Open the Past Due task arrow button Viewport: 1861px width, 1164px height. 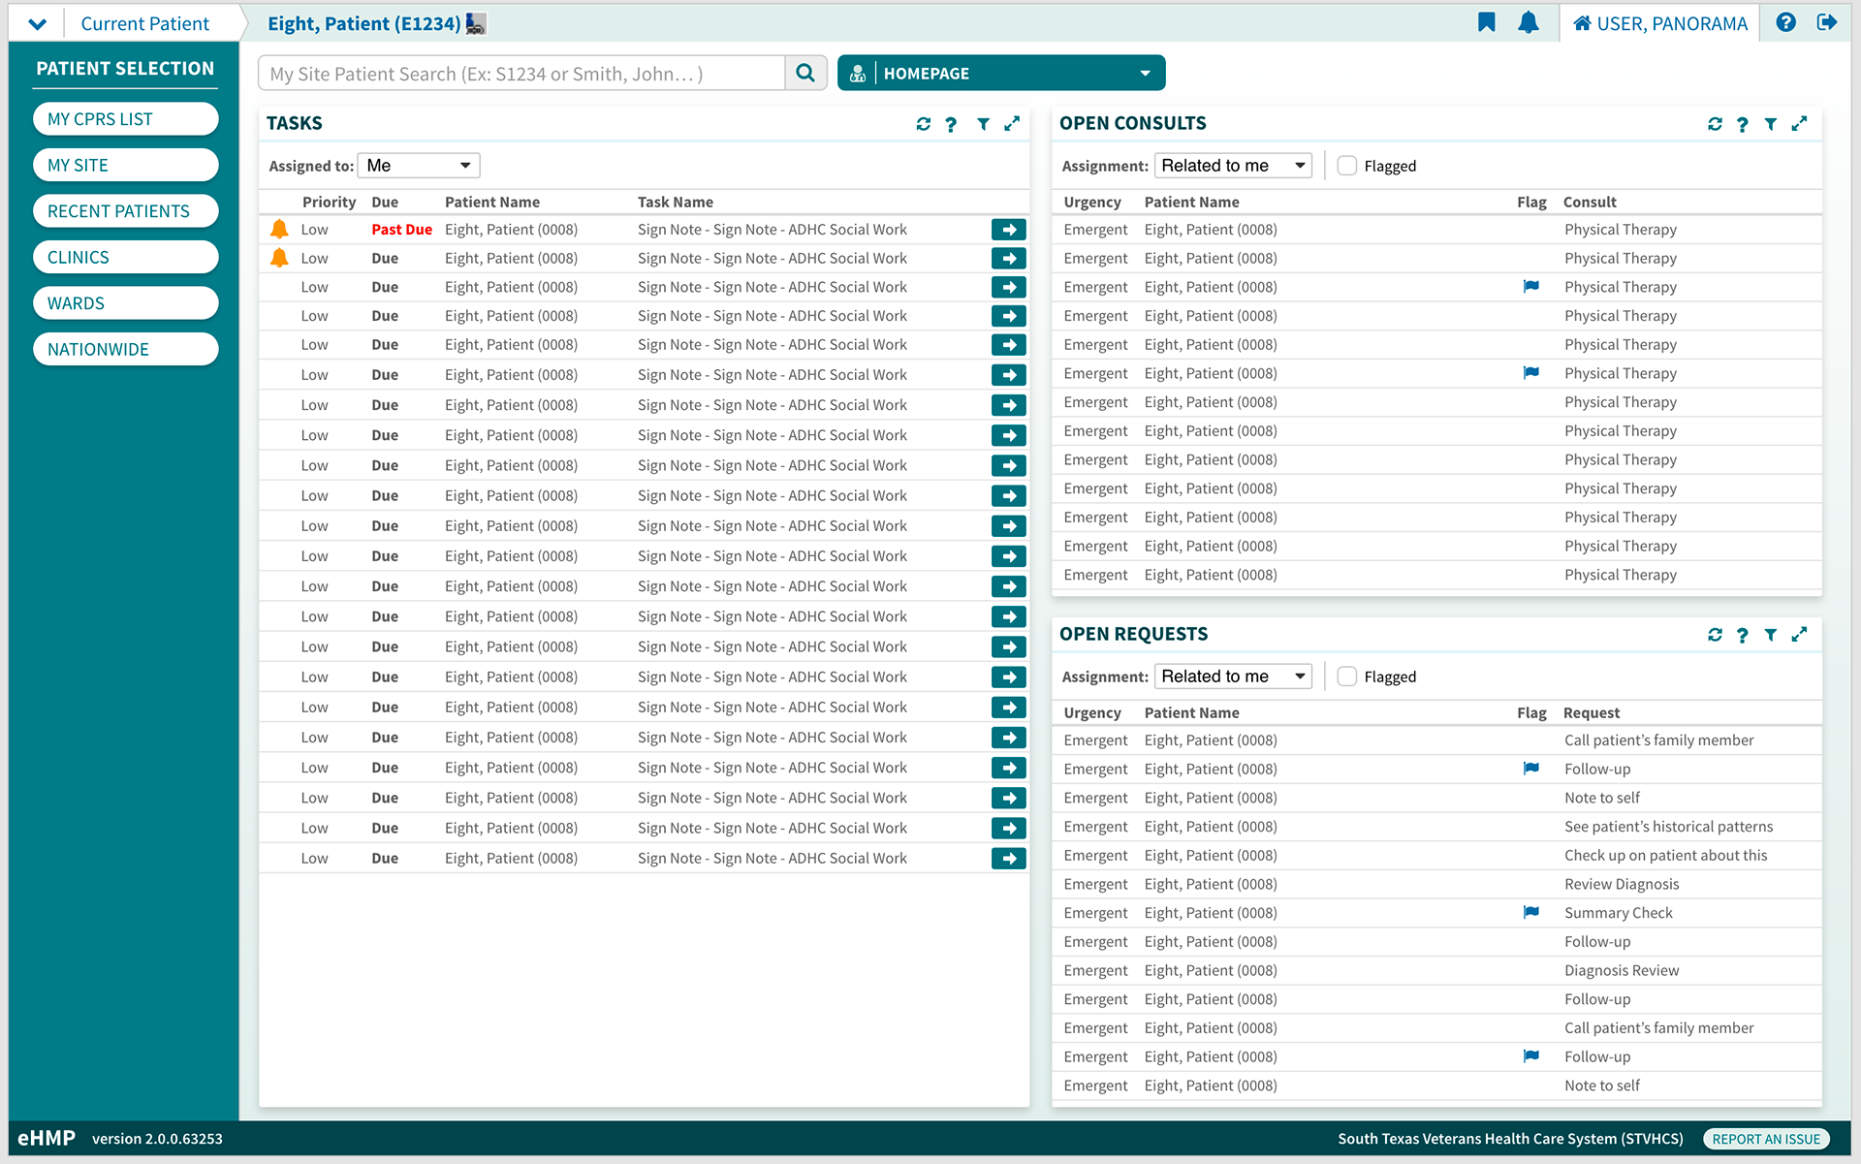[1008, 230]
